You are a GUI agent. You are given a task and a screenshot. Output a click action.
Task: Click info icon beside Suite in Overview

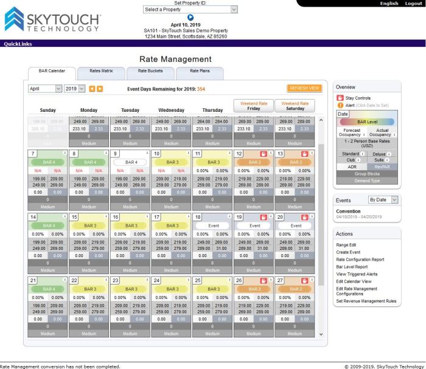click(387, 160)
